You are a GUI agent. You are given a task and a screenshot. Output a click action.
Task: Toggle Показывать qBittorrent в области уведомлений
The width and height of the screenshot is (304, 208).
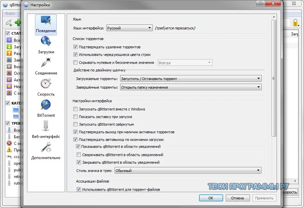tap(78, 146)
